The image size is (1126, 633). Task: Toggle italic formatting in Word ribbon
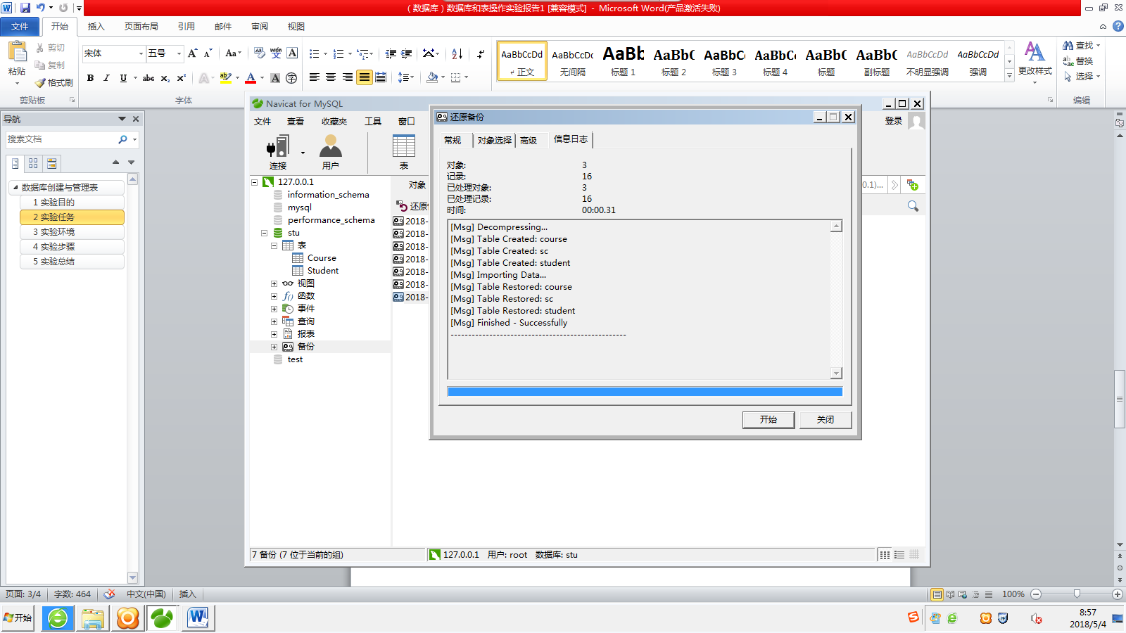point(106,78)
